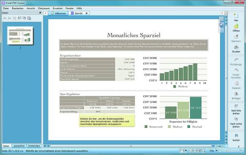Open the 75% zoom level dropdown
The height and width of the screenshot is (155, 246).
216,151
